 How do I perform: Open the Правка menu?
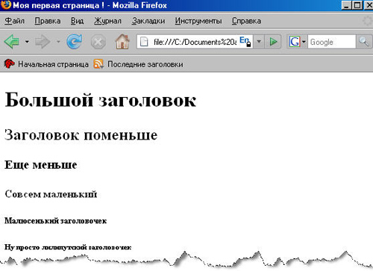click(48, 21)
